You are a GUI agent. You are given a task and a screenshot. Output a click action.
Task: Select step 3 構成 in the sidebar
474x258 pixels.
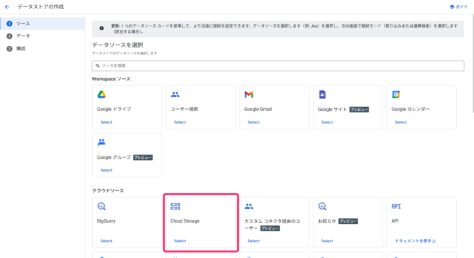(42, 49)
